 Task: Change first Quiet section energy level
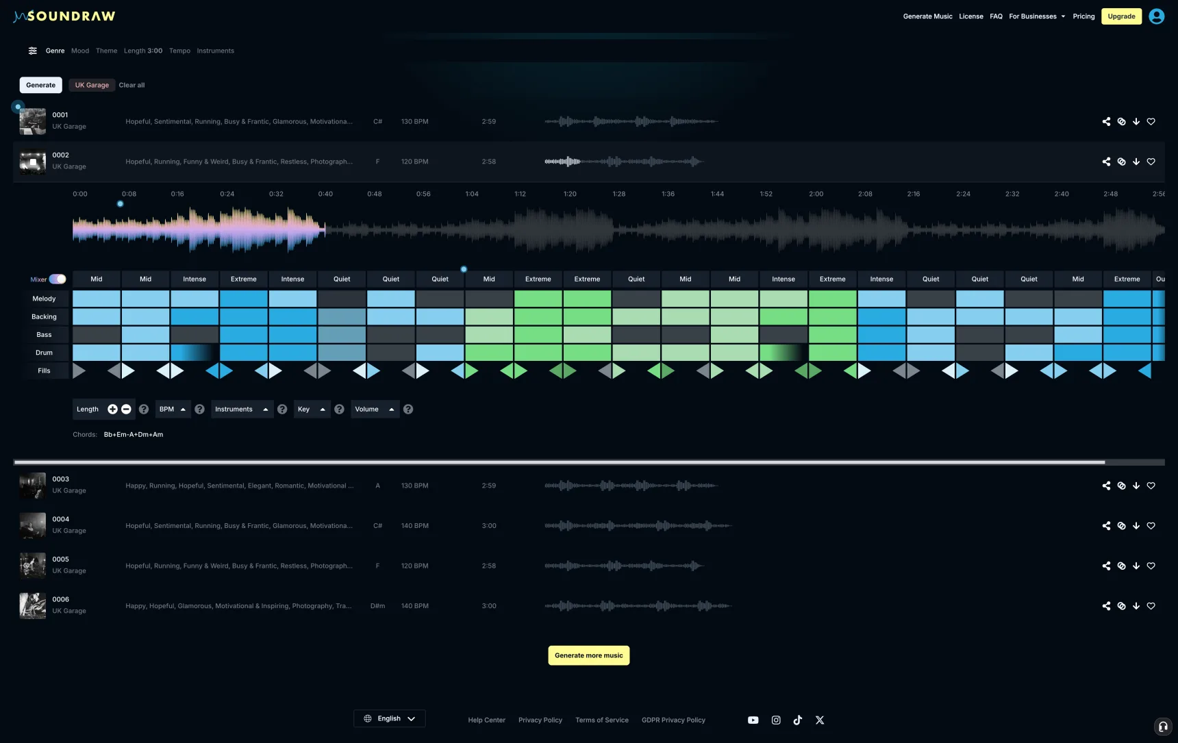(x=342, y=279)
